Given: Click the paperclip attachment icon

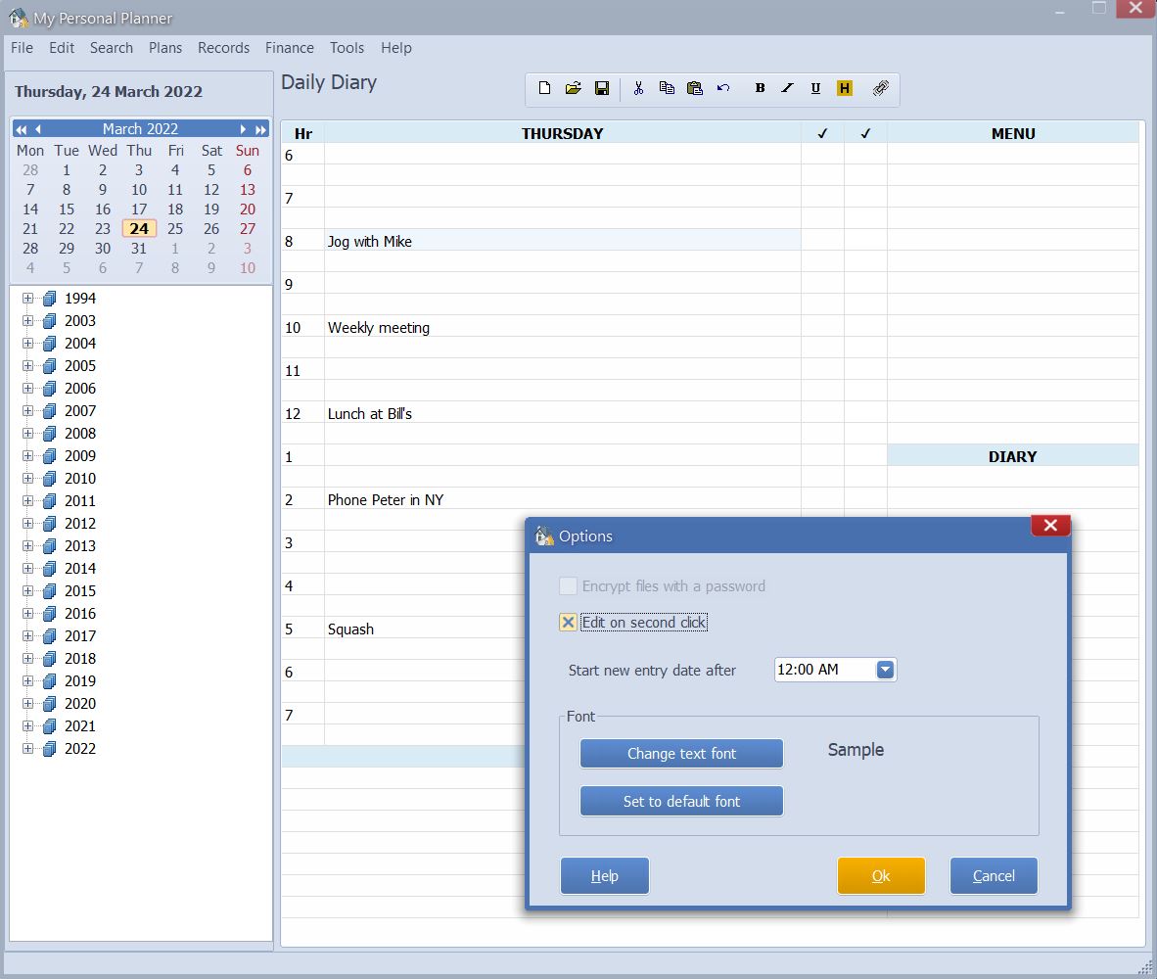Looking at the screenshot, I should pyautogui.click(x=880, y=88).
